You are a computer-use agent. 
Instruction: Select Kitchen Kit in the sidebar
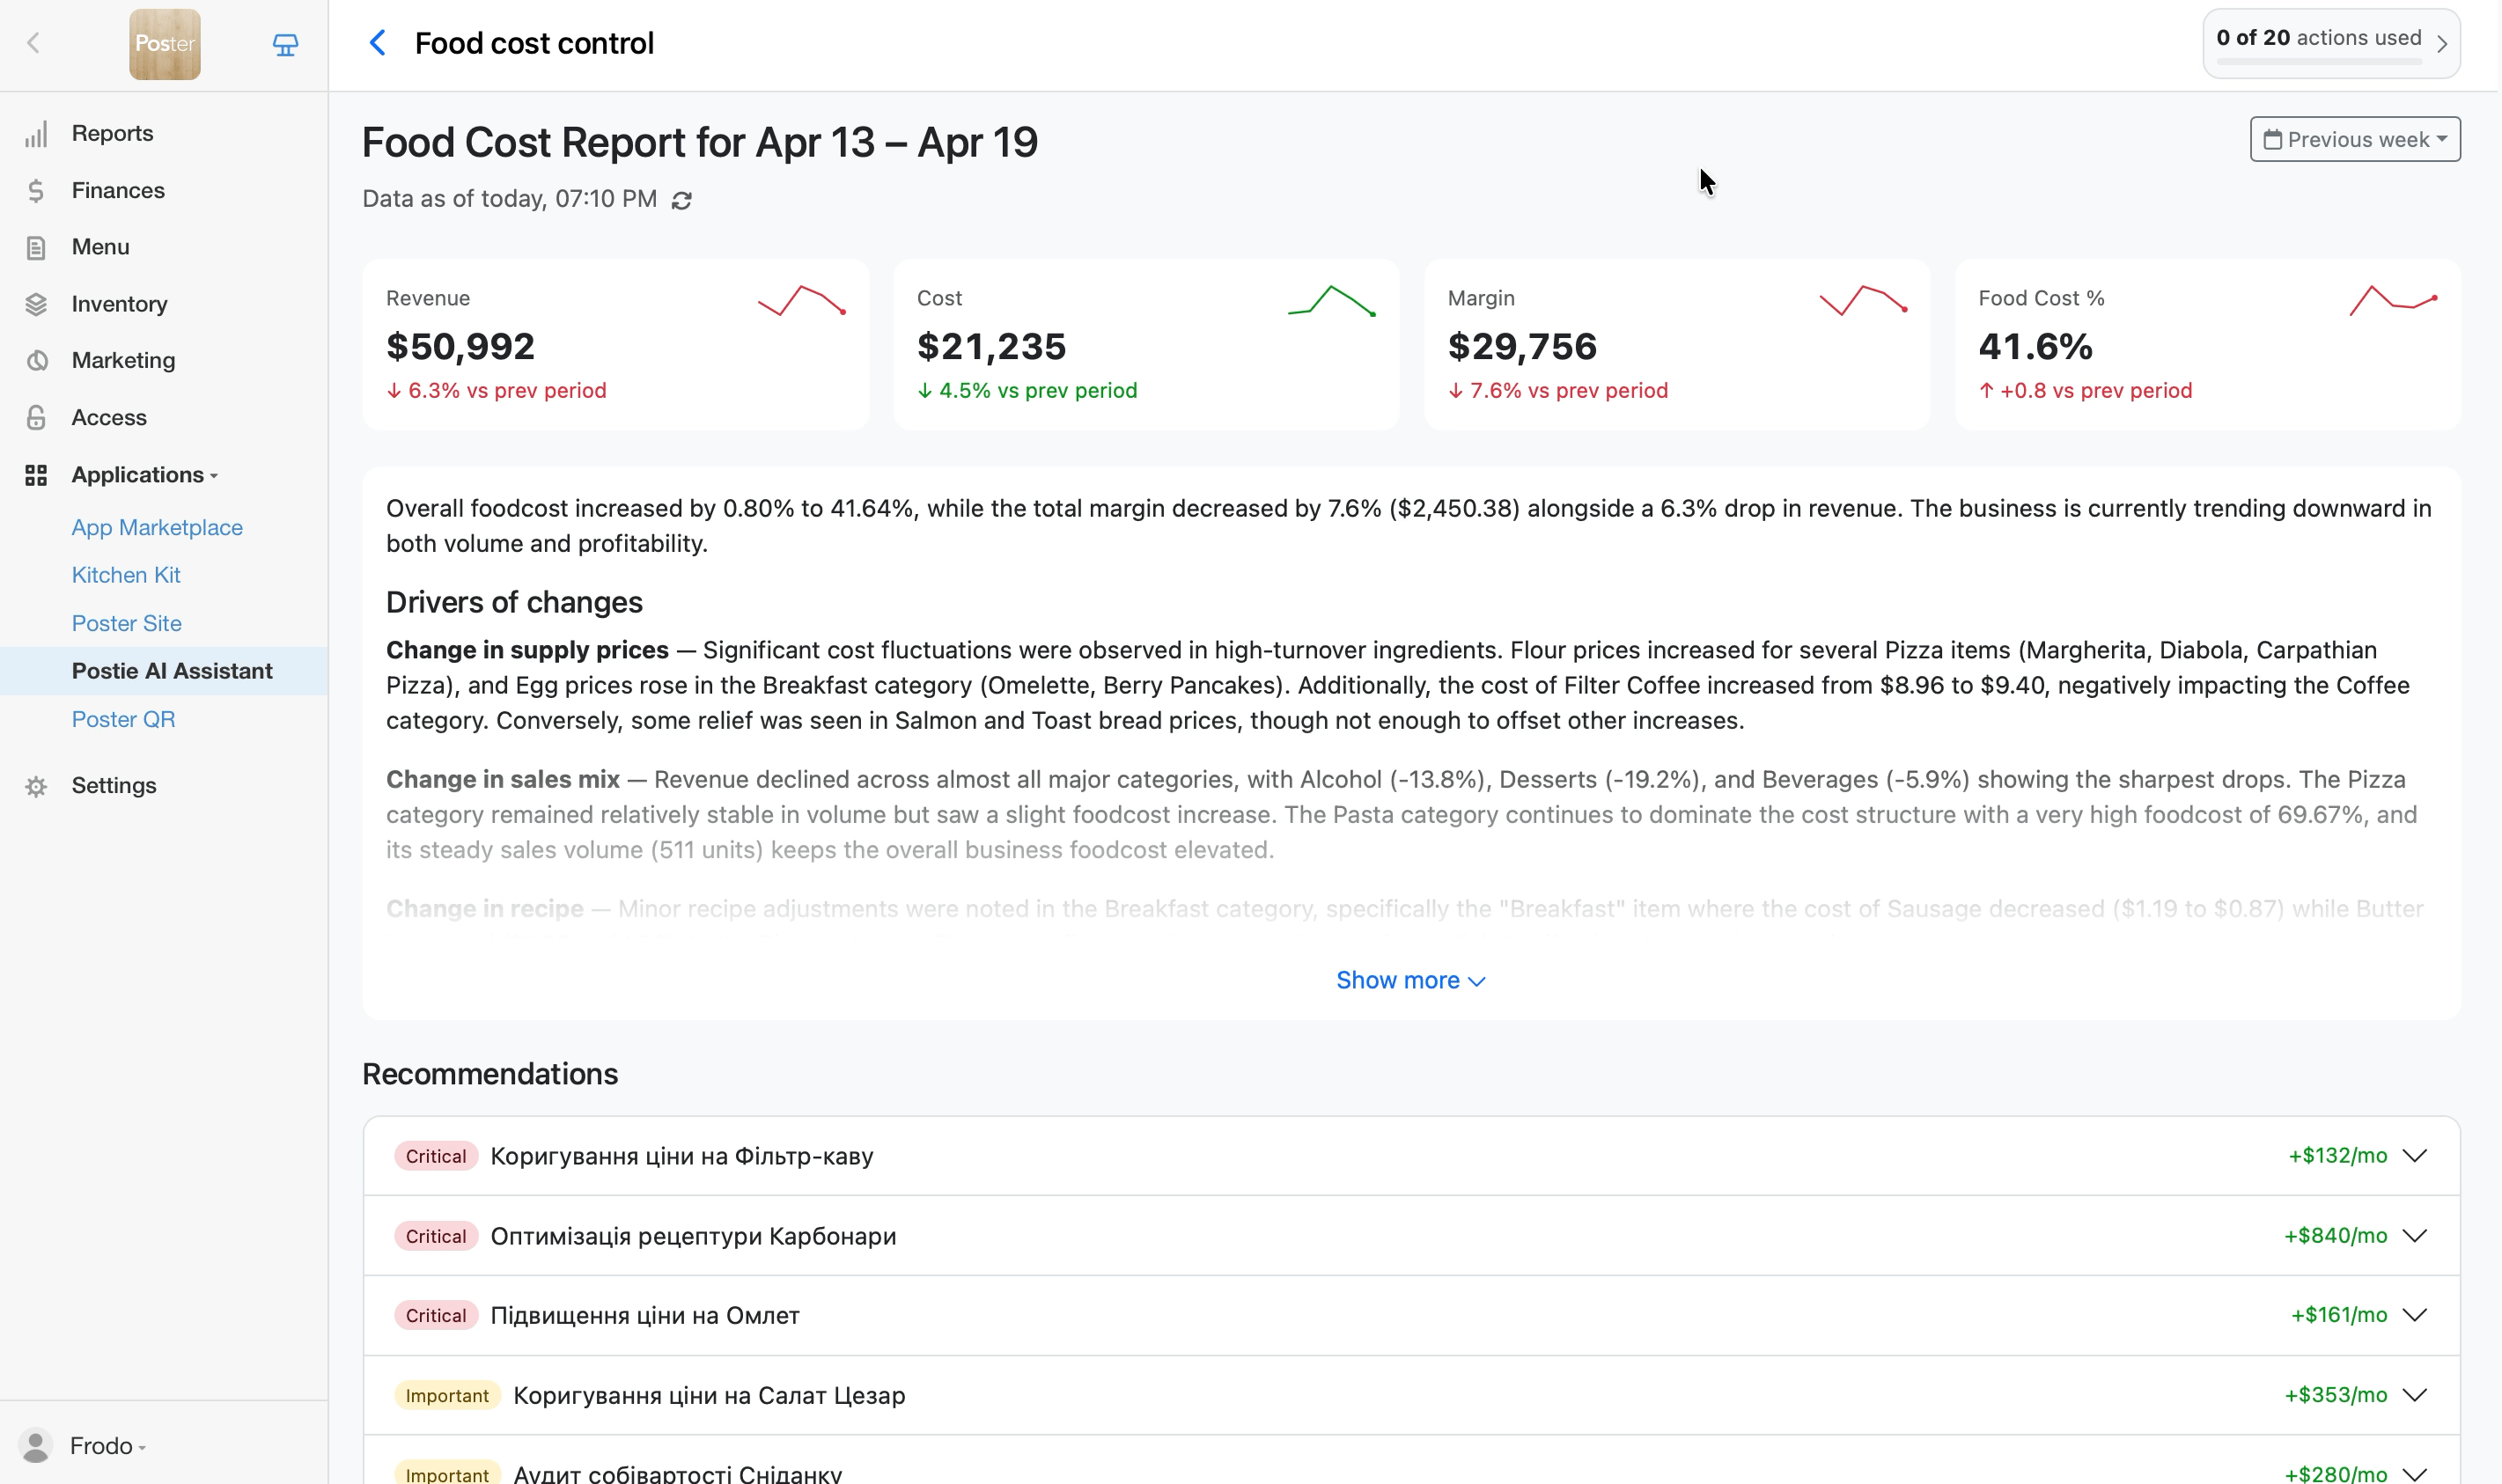coord(126,575)
